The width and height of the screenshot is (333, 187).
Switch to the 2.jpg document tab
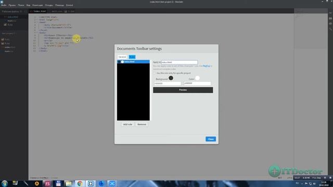click(70, 11)
